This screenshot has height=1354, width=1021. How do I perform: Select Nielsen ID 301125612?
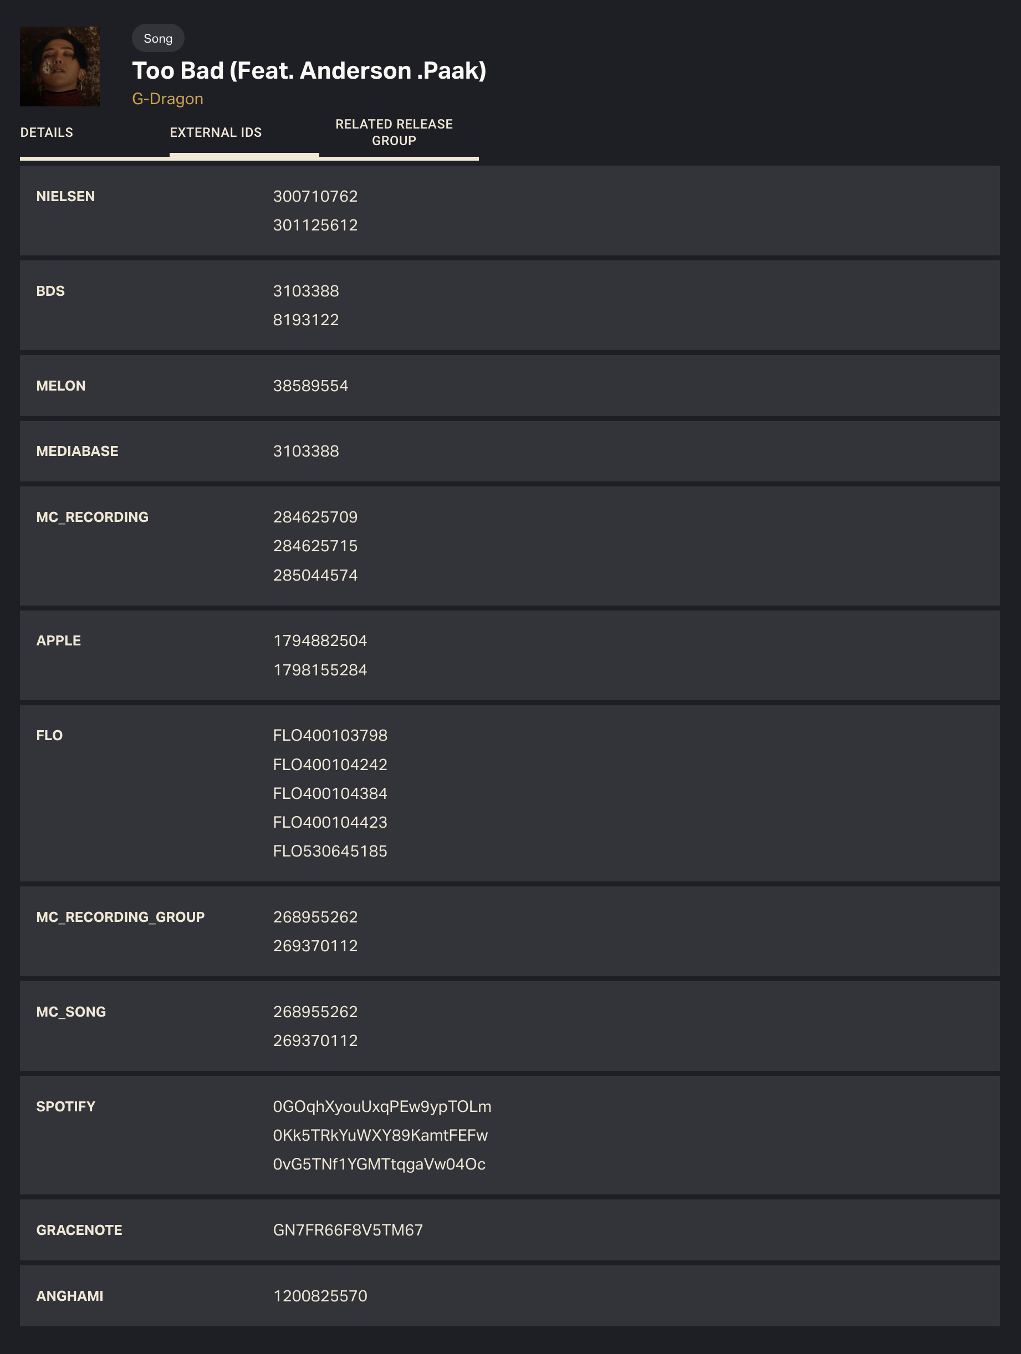tap(315, 225)
